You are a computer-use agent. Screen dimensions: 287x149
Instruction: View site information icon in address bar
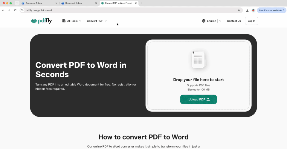[22, 10]
